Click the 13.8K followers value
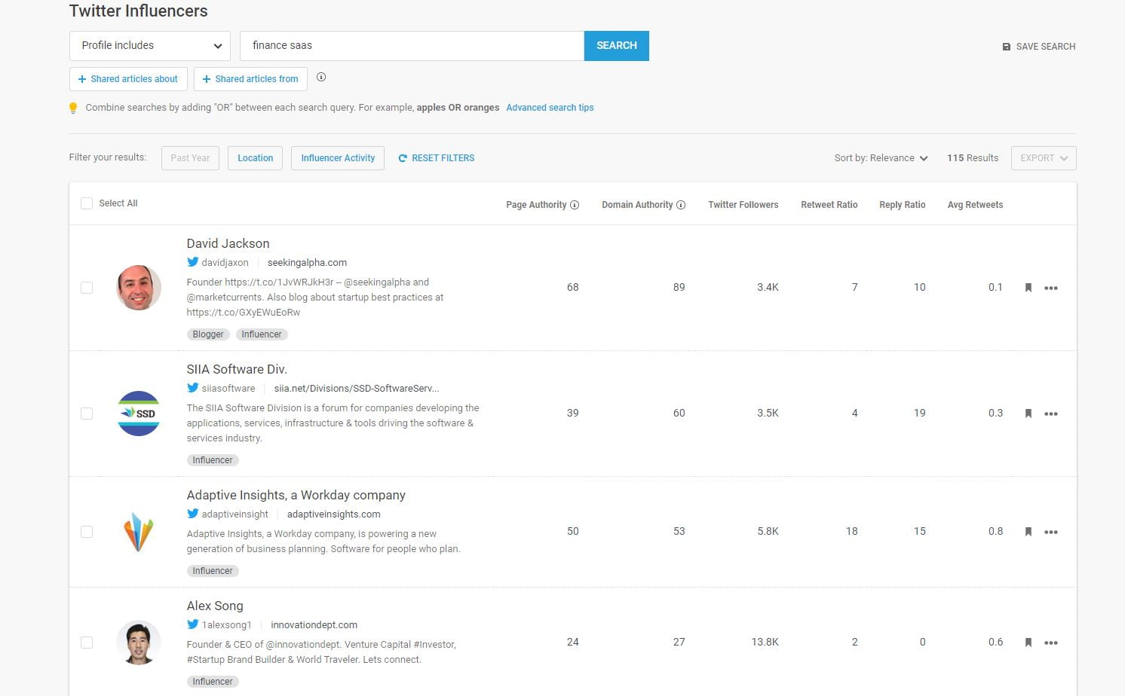 (765, 643)
